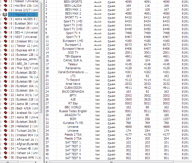This screenshot has width=192, height=163.
Task: Expand the Intelsat 904 tree node
Action: click(0, 135)
